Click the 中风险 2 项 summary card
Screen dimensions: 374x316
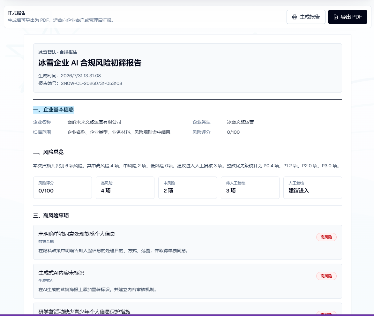pos(187,188)
